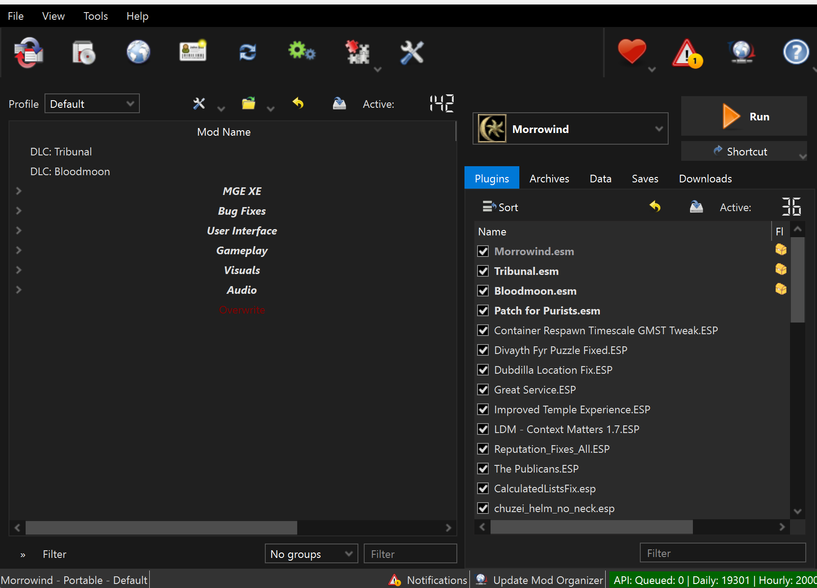Screen dimensions: 817x588
Task: Click the flag icon for Morrowind.esm
Action: (781, 249)
